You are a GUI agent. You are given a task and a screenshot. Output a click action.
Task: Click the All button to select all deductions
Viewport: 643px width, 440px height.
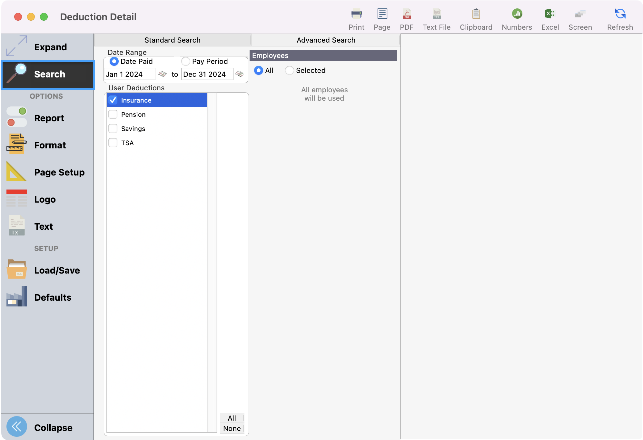coord(232,418)
